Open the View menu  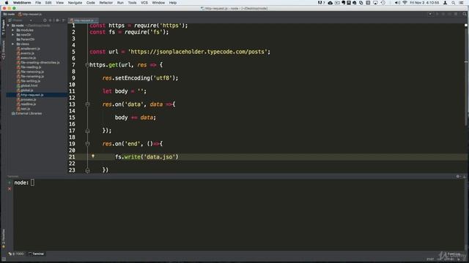point(59,3)
